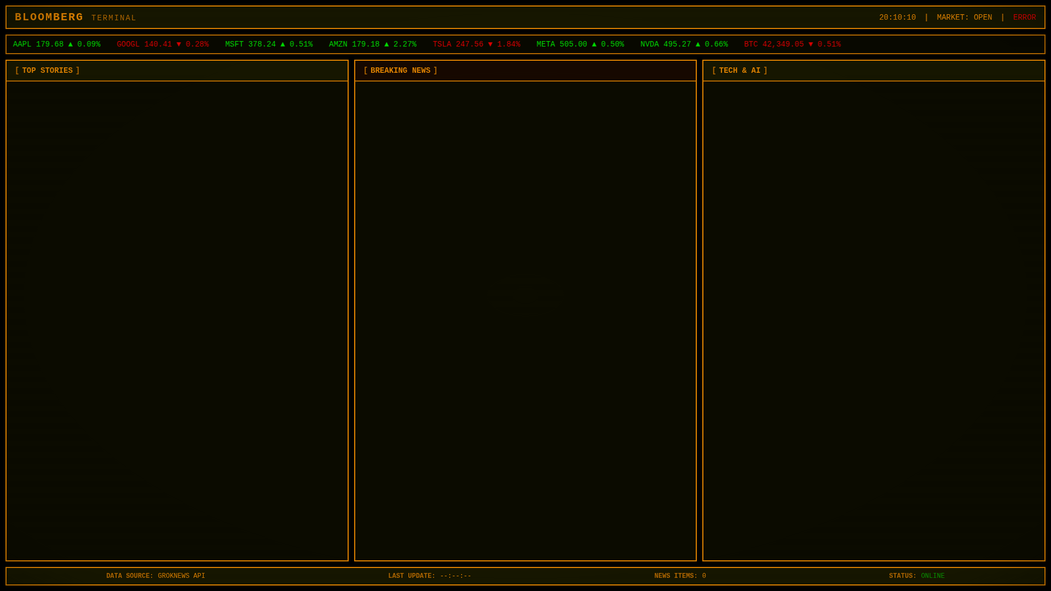Image resolution: width=1051 pixels, height=591 pixels.
Task: Click the NVDA ticker quote
Action: click(684, 44)
